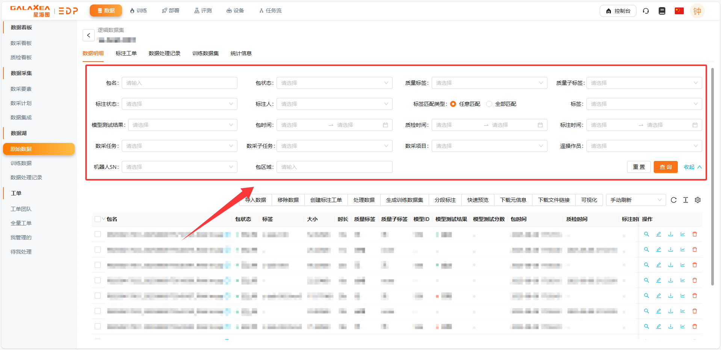Check the first data row checkbox

[98, 234]
